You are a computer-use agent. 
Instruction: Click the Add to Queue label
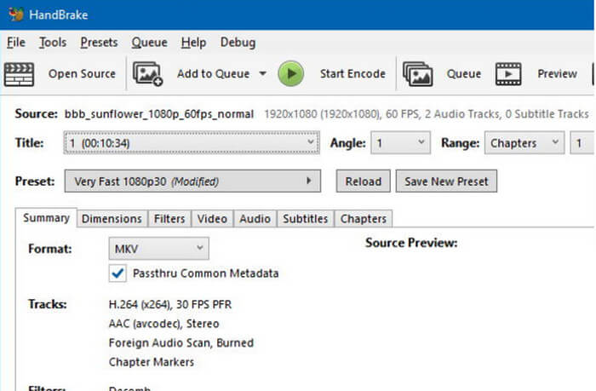click(x=213, y=74)
